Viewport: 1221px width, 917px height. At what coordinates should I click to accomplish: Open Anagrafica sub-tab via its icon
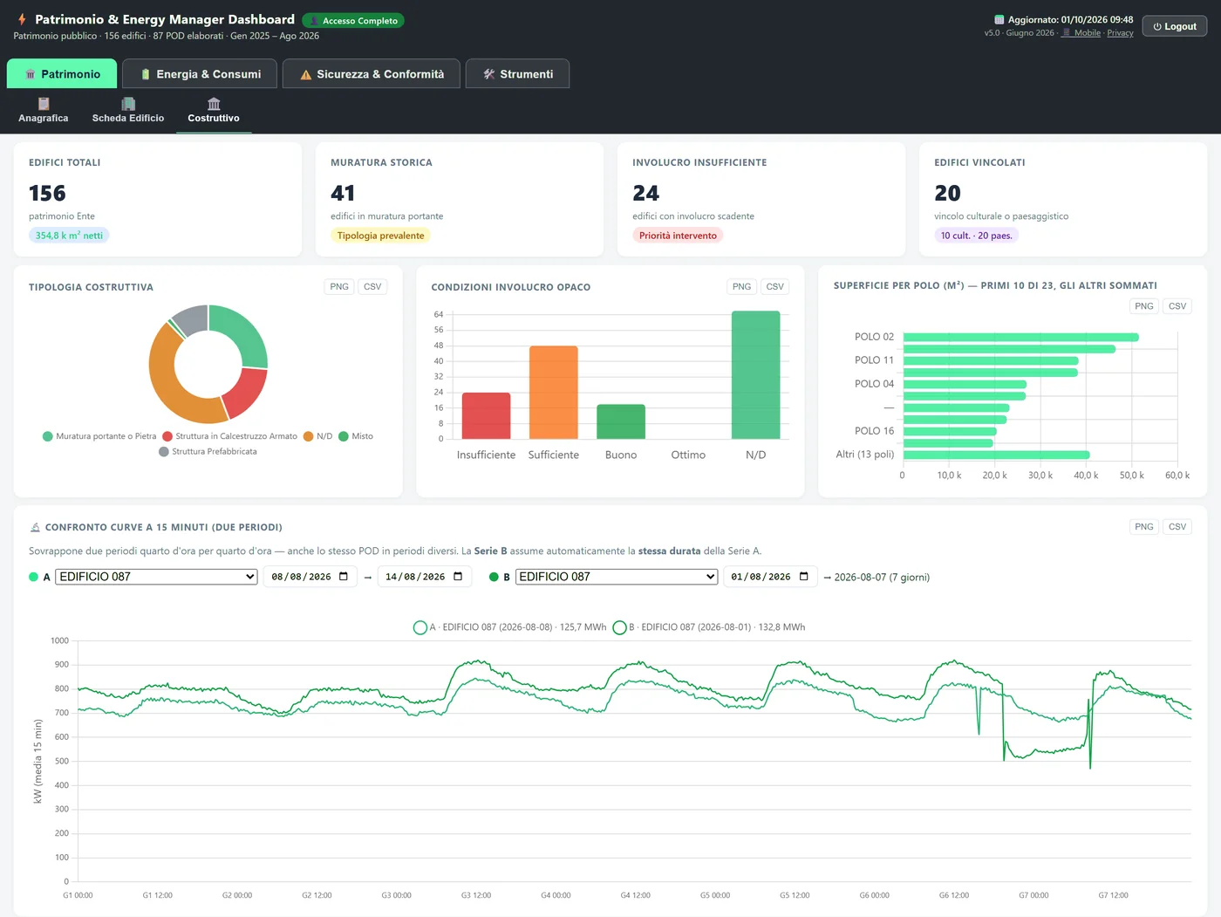[x=44, y=104]
